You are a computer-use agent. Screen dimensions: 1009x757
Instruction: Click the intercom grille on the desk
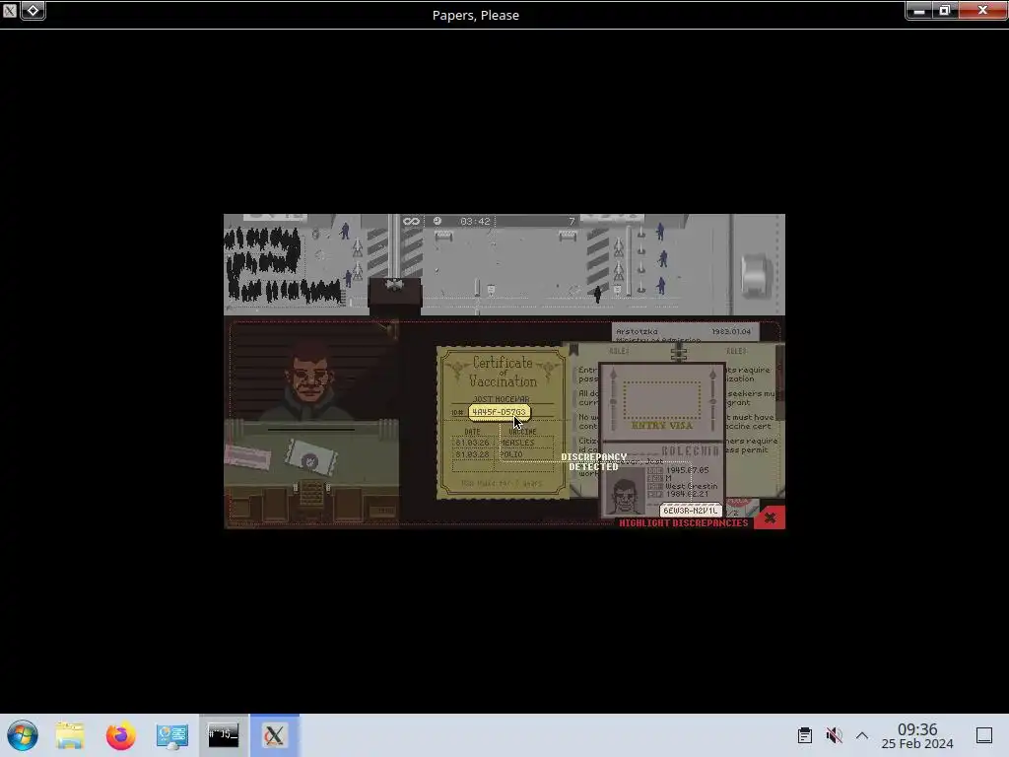(311, 494)
